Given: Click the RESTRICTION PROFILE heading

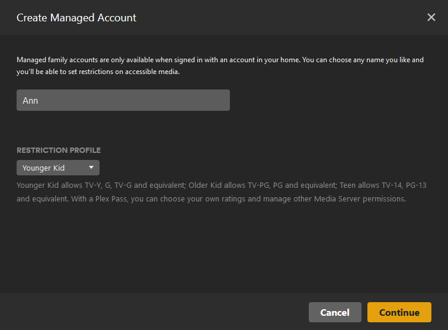Looking at the screenshot, I should point(59,150).
